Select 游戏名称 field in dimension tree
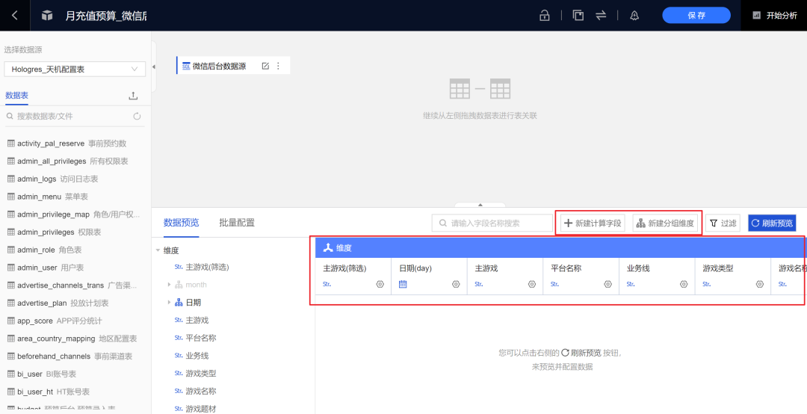 tap(201, 391)
